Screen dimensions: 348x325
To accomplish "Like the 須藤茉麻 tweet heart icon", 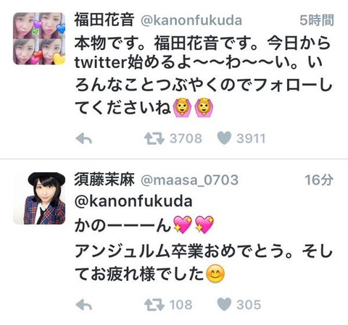I will pos(224,304).
